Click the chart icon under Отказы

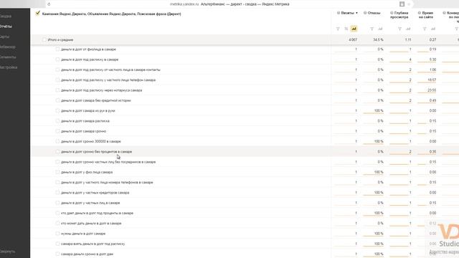click(380, 29)
